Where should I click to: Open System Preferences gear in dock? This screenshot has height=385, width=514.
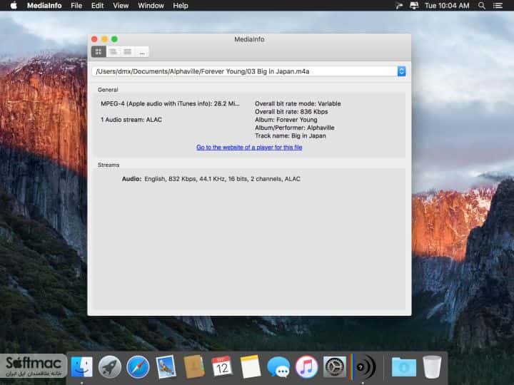(335, 367)
